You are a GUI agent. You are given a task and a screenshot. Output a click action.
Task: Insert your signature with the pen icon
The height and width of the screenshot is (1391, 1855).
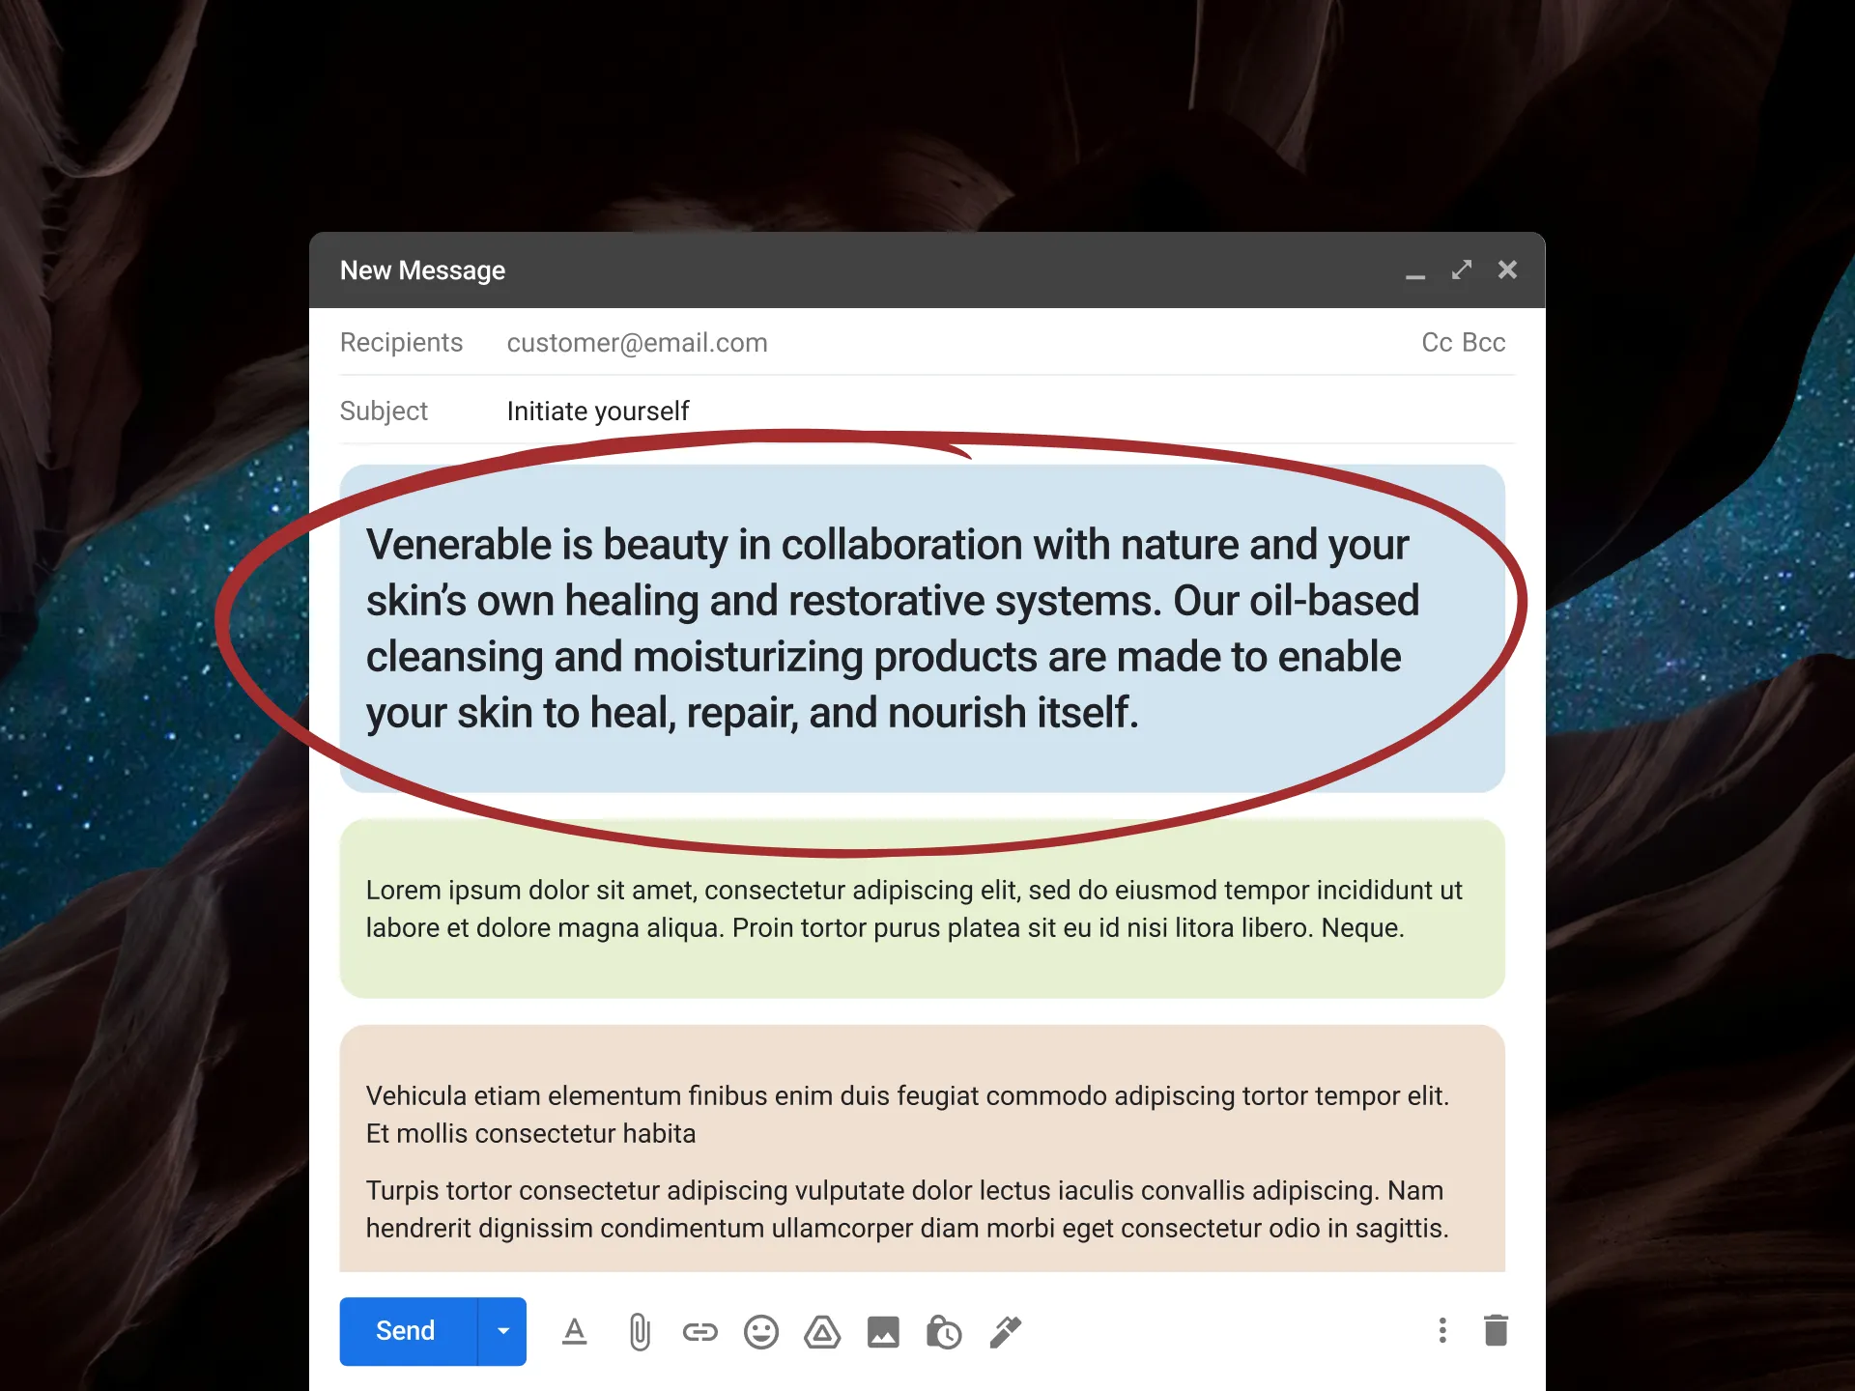click(x=1005, y=1331)
